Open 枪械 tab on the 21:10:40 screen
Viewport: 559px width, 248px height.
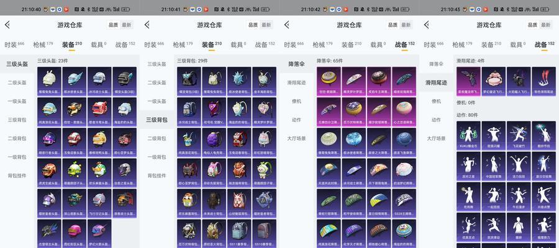pyautogui.click(x=43, y=45)
